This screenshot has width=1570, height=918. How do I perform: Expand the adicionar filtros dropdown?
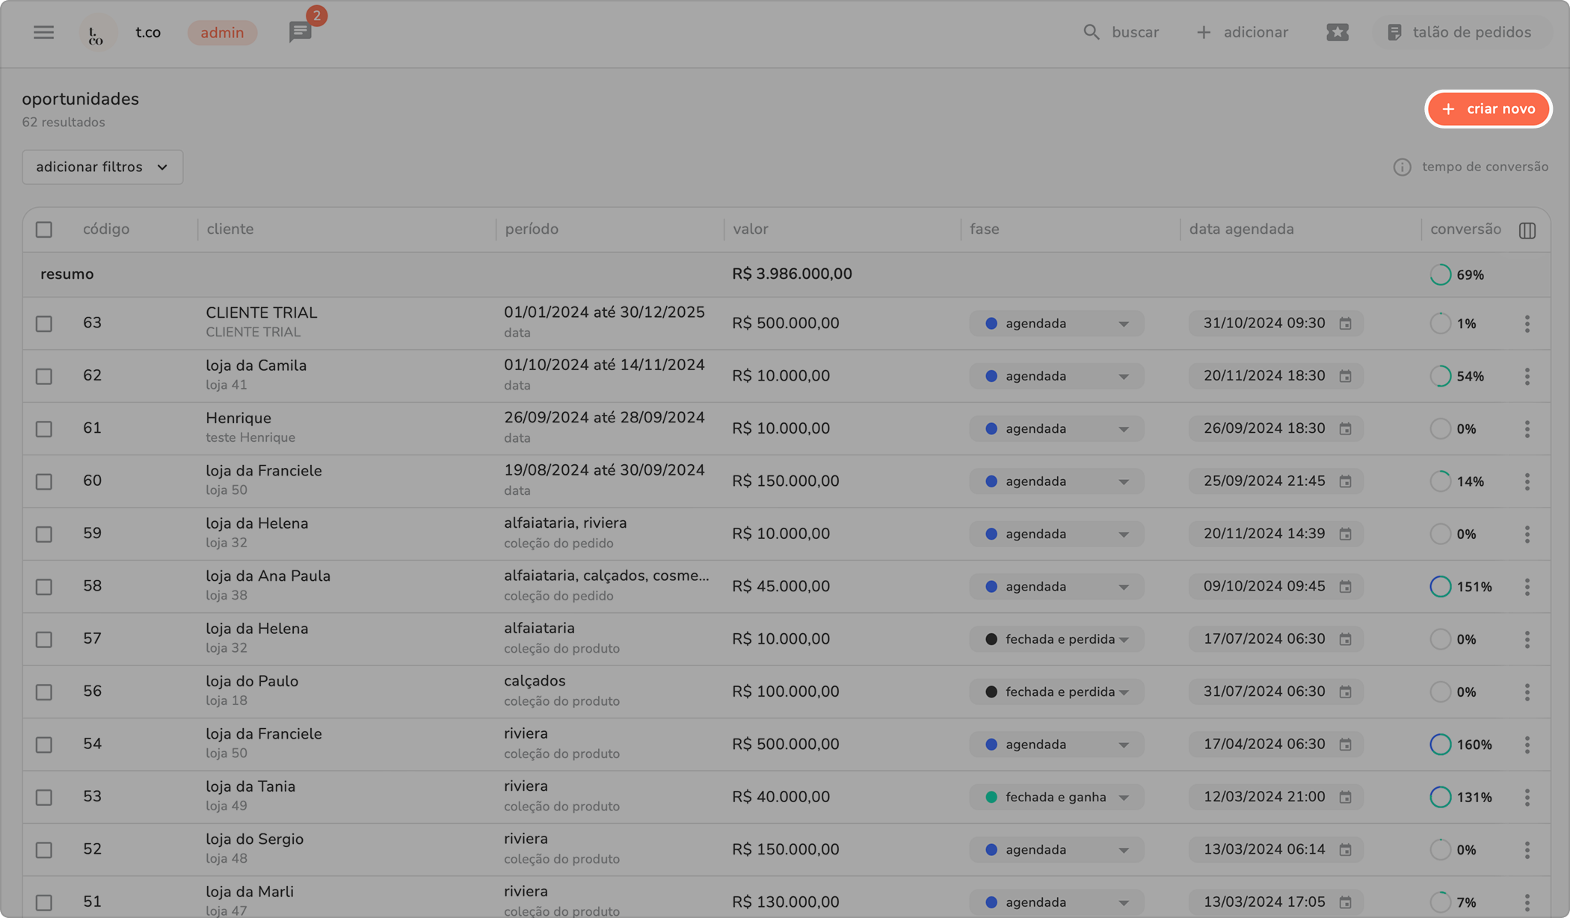(x=102, y=167)
